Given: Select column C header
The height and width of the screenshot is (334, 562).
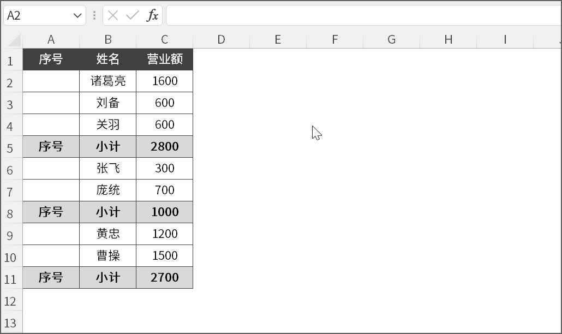Looking at the screenshot, I should 164,39.
